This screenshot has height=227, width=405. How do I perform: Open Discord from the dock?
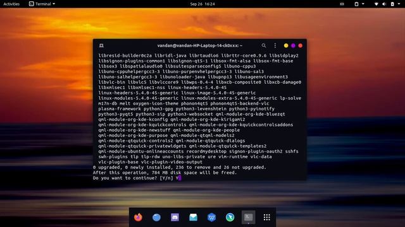[x=175, y=217]
